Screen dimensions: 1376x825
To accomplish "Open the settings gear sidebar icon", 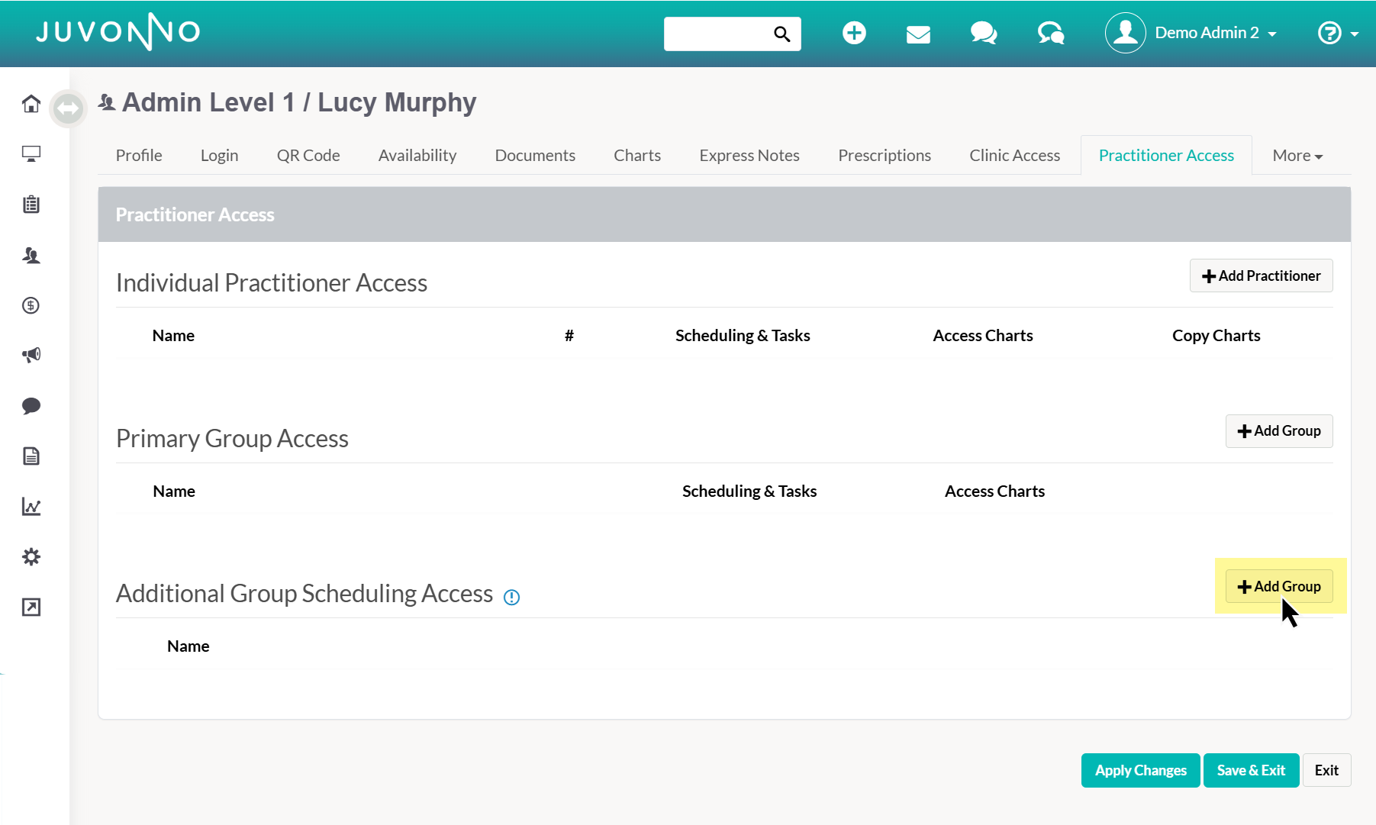I will [x=31, y=557].
